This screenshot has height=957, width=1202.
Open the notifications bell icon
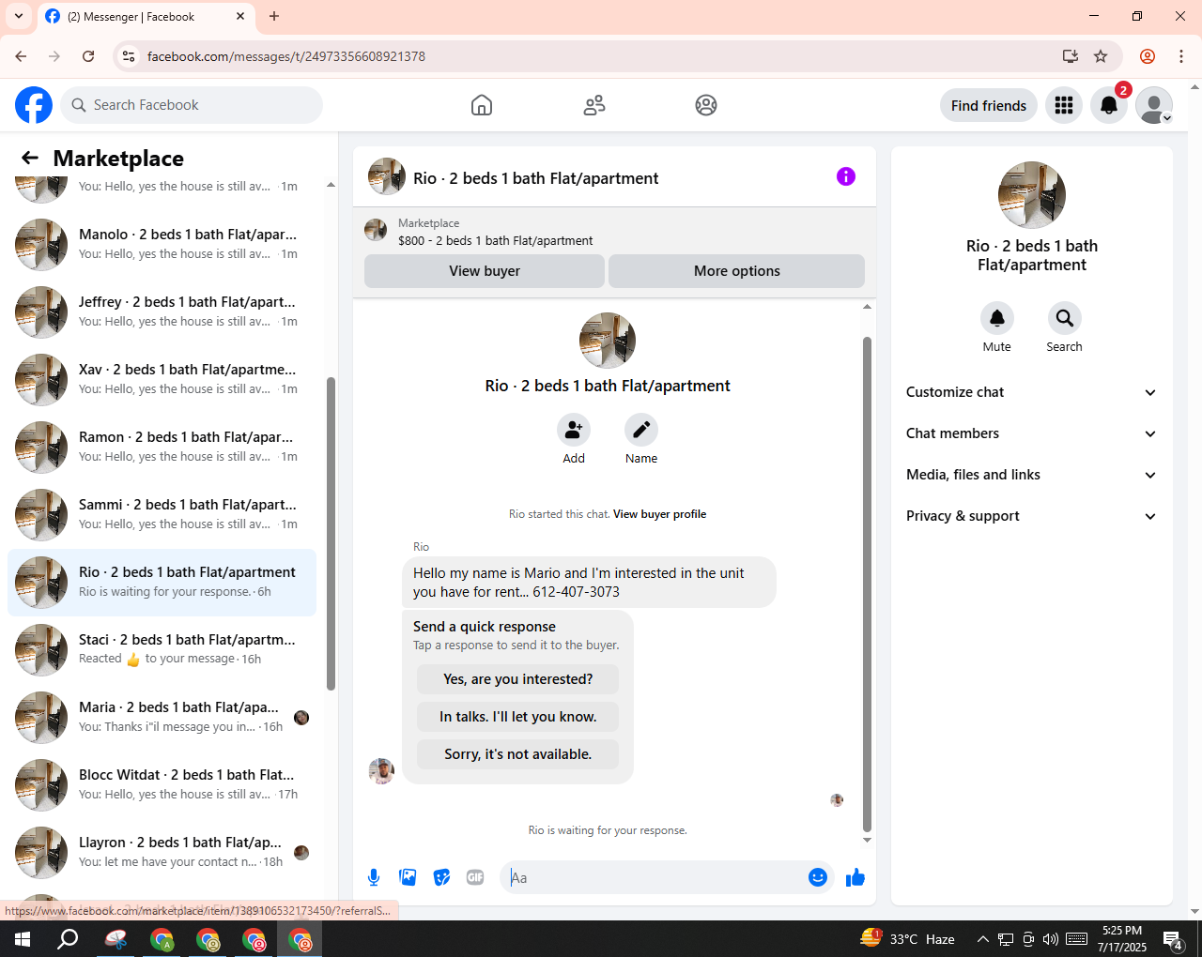[x=1109, y=105]
